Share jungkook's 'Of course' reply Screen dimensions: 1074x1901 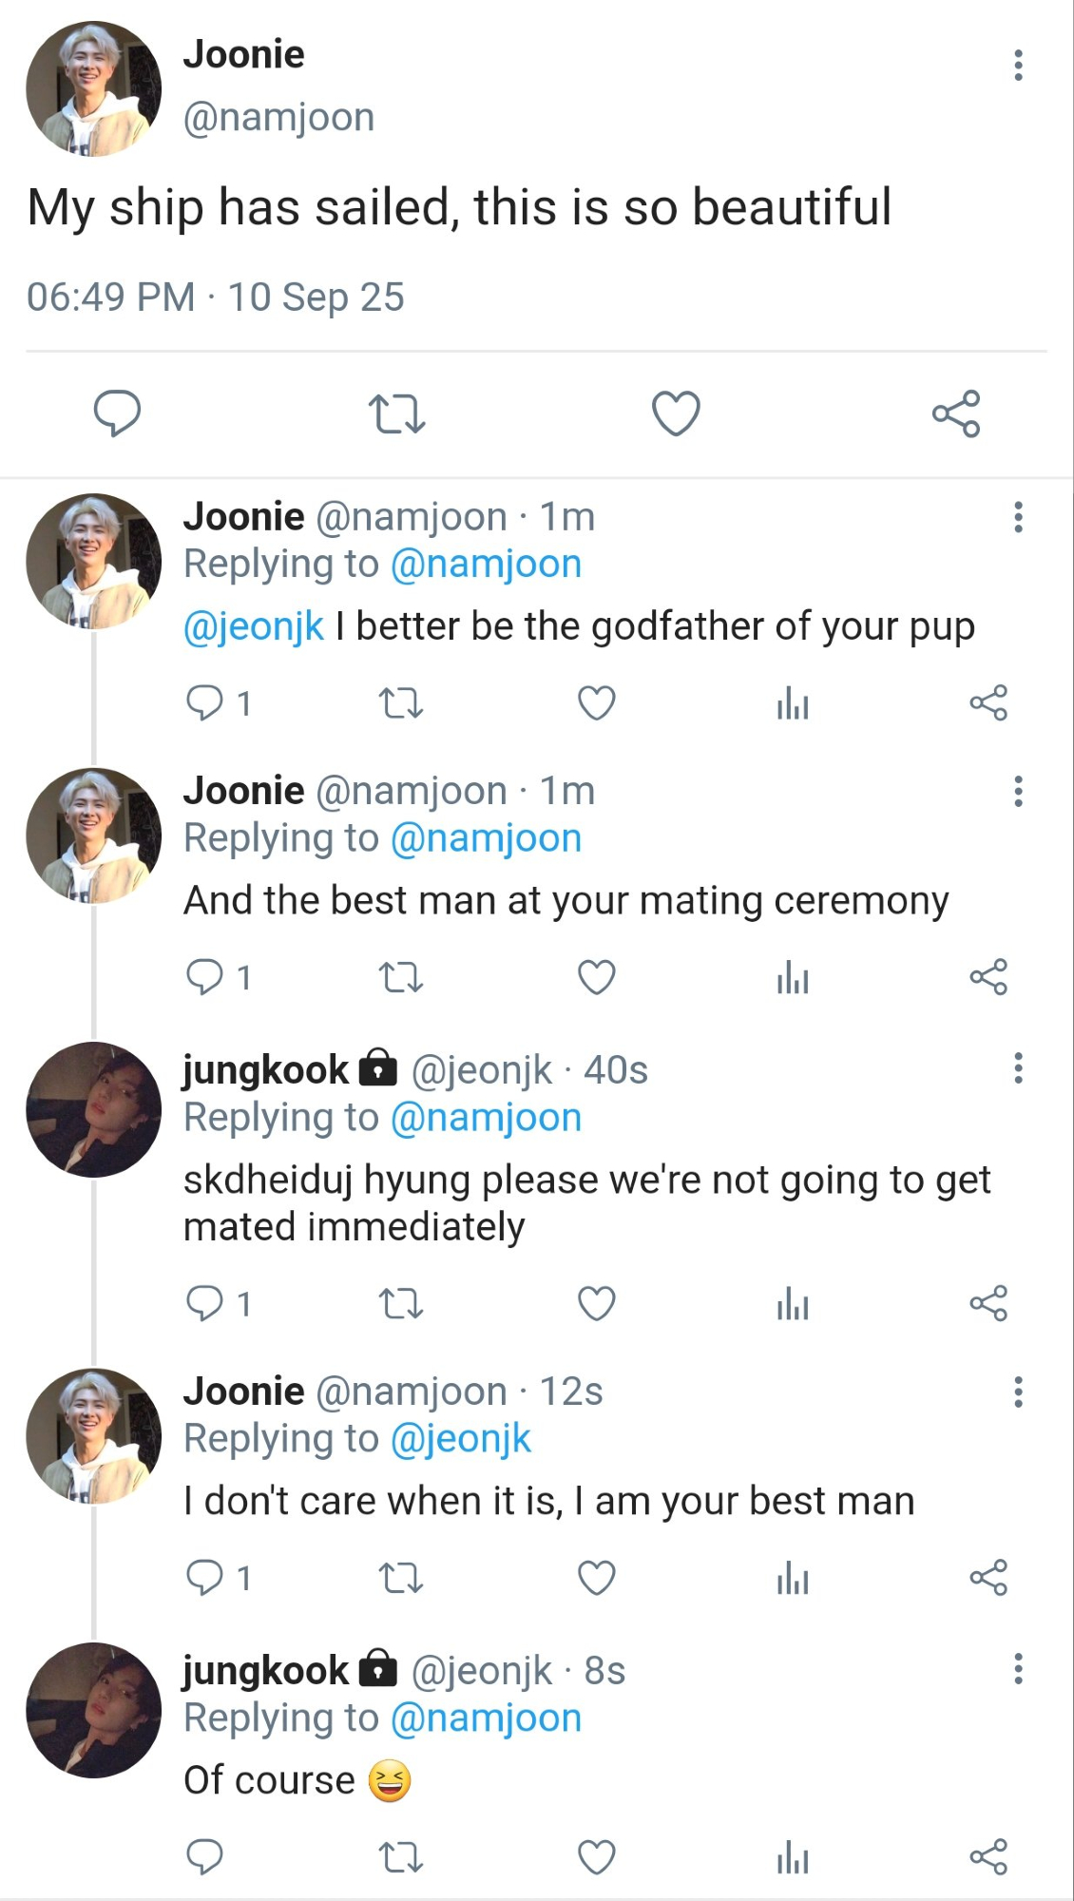988,1856
